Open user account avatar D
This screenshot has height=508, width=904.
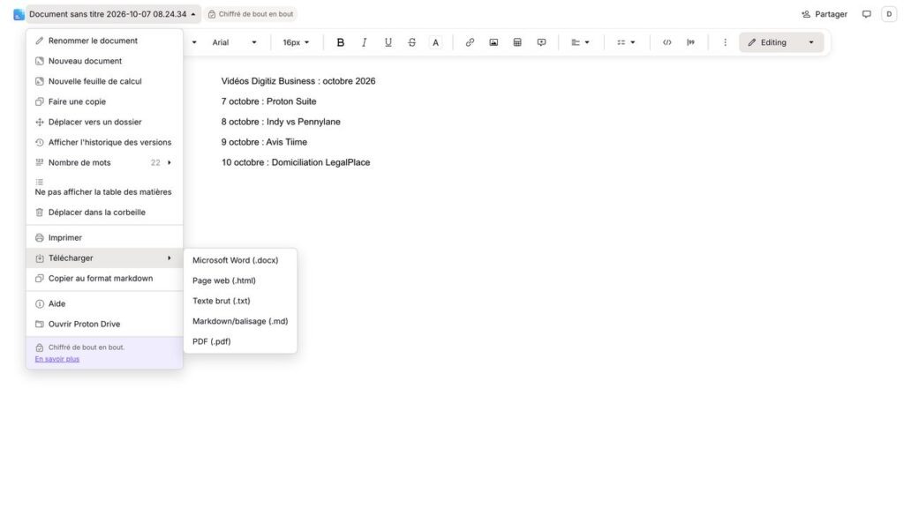coord(889,14)
